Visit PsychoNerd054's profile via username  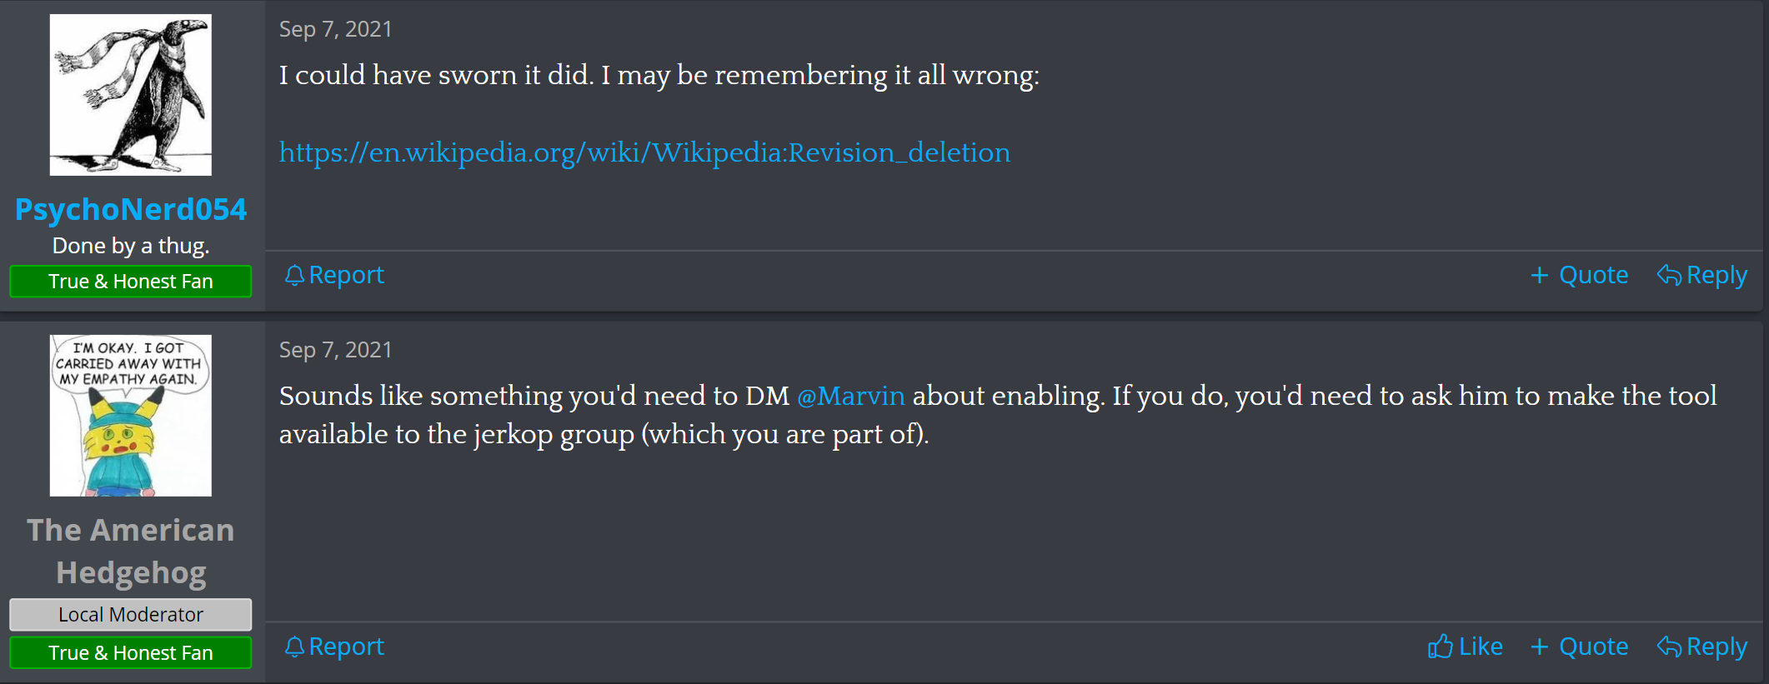[x=131, y=209]
